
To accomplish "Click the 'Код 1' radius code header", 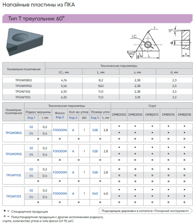I will 31,118.
